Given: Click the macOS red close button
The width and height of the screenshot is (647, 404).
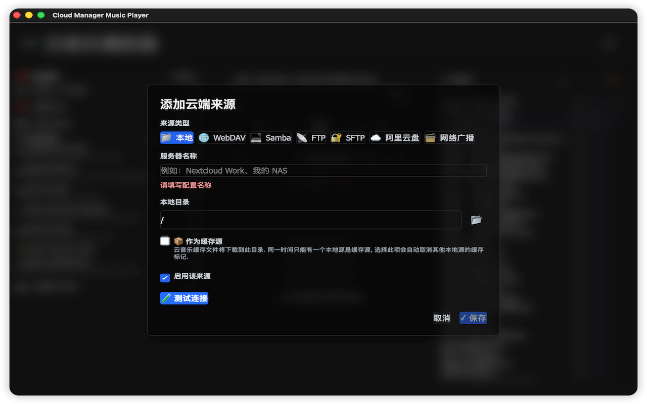Looking at the screenshot, I should (x=17, y=15).
